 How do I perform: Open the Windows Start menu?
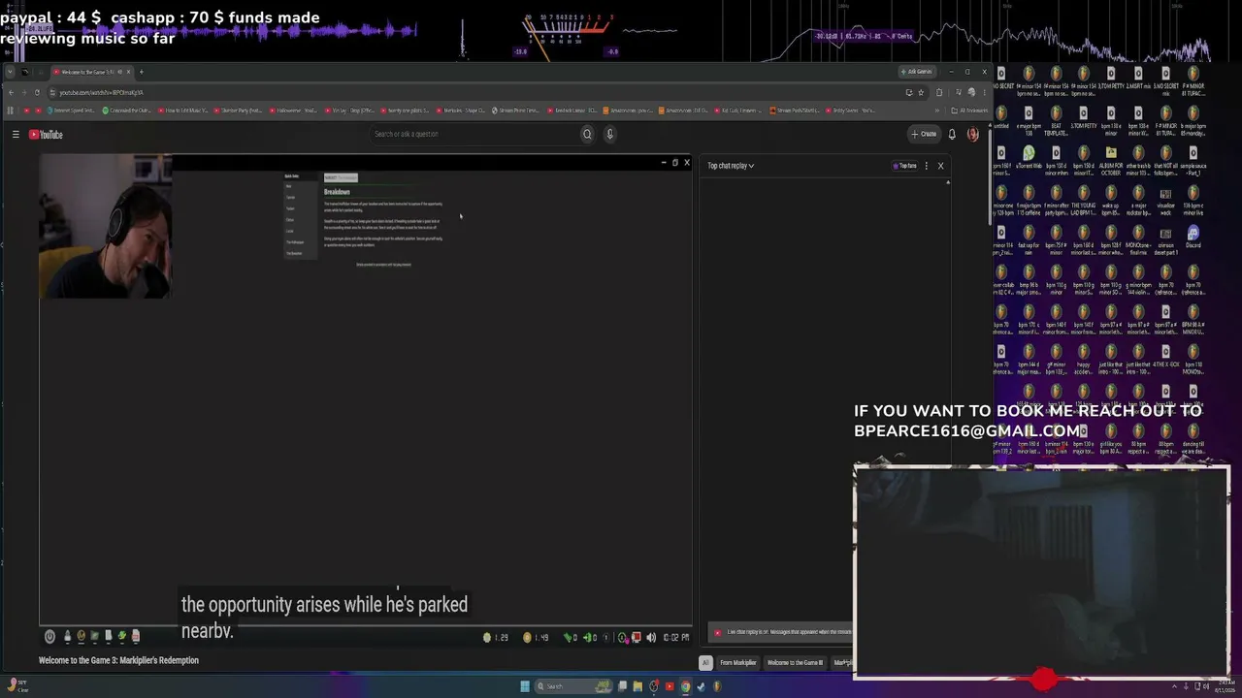click(525, 686)
